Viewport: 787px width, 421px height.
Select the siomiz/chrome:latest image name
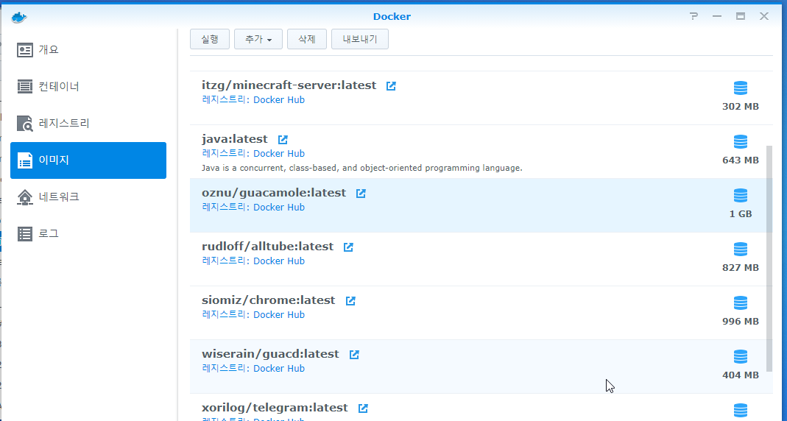pos(269,300)
